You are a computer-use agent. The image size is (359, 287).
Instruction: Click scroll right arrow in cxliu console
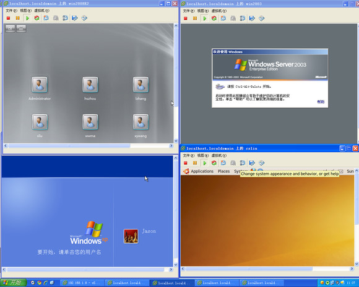[352, 268]
